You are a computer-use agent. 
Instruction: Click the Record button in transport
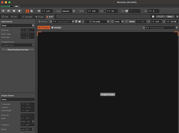point(19,11)
